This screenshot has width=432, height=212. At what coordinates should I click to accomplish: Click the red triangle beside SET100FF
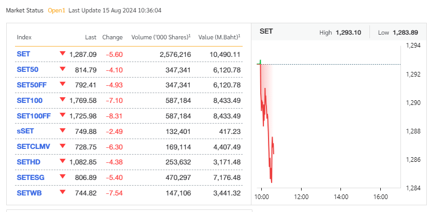(x=63, y=115)
